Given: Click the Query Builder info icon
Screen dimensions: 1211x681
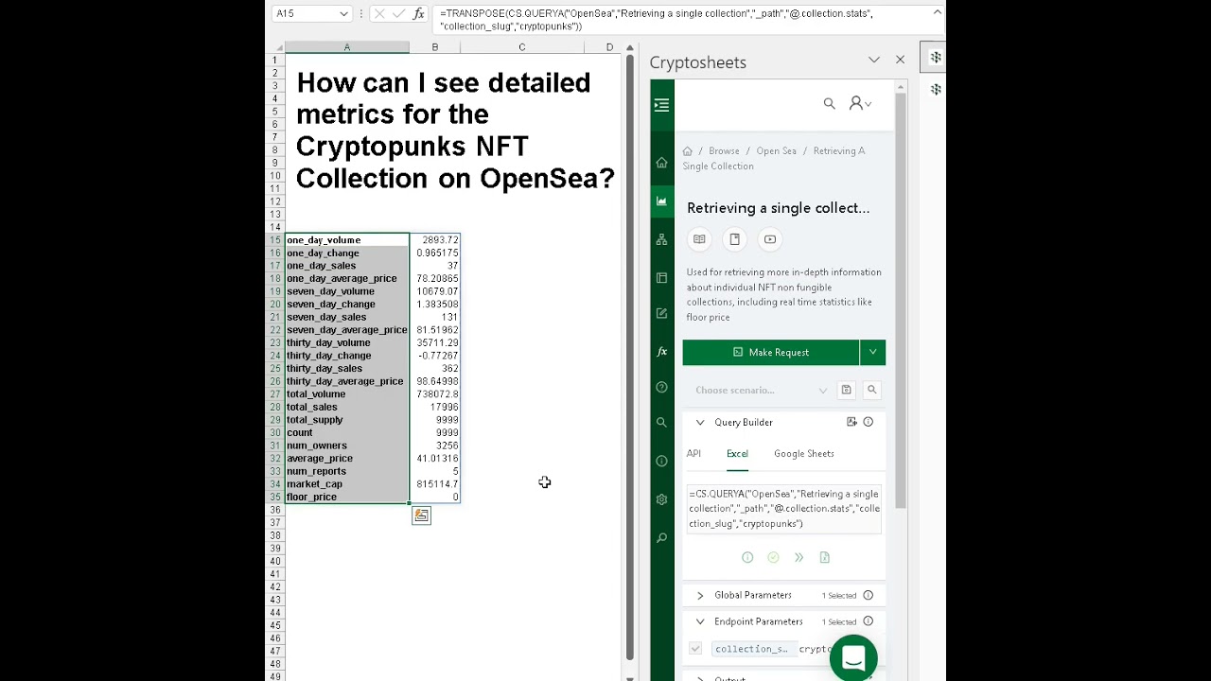Looking at the screenshot, I should pyautogui.click(x=868, y=422).
